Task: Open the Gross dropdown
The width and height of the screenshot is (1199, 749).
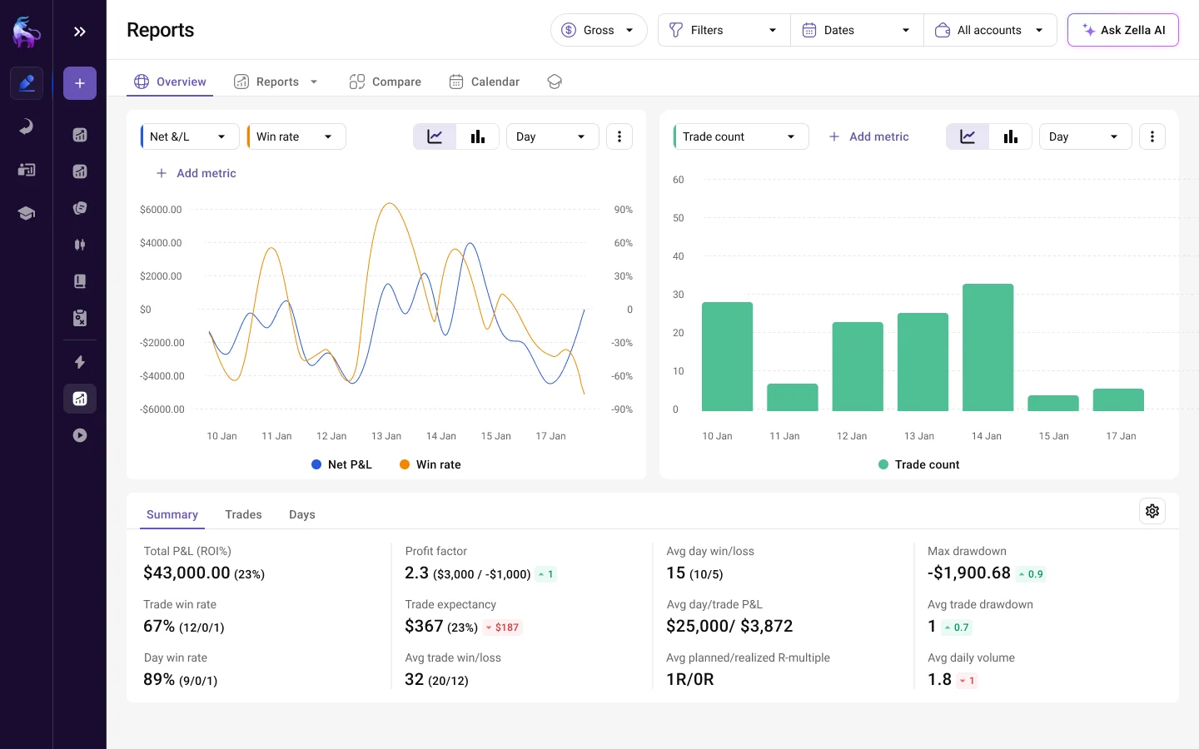Action: pyautogui.click(x=599, y=30)
